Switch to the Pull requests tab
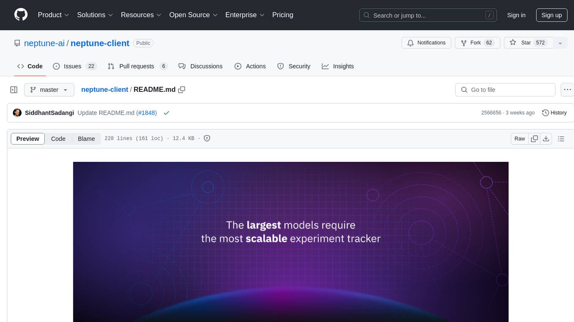 click(x=138, y=66)
